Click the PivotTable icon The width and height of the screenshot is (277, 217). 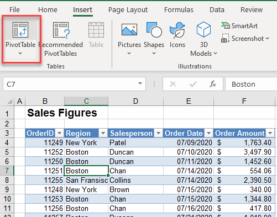click(x=20, y=30)
